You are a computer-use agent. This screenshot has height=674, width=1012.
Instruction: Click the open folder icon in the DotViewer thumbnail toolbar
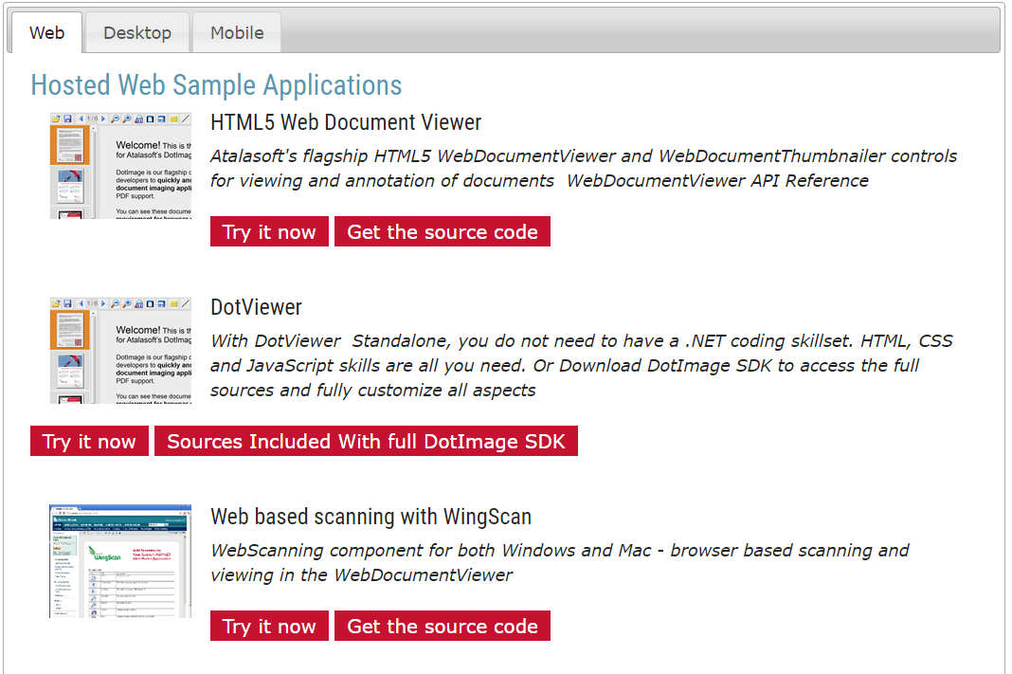pos(55,302)
